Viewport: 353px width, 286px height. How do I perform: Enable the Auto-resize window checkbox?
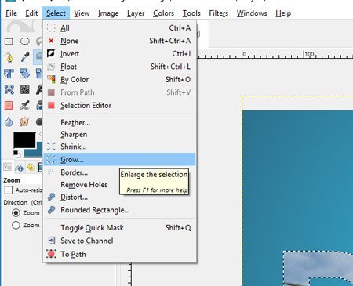click(x=9, y=190)
